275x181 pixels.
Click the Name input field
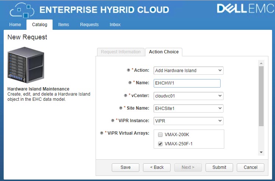click(186, 83)
